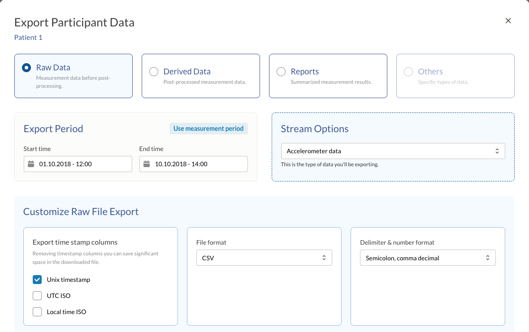Click the Patient 1 link
The image size is (529, 332).
pos(28,38)
